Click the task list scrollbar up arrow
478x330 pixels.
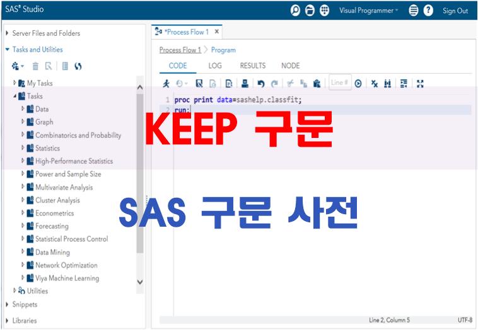(140, 88)
